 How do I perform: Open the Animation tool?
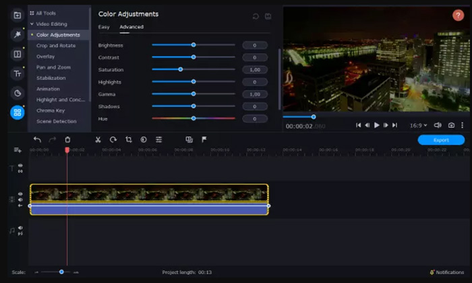[x=48, y=89]
